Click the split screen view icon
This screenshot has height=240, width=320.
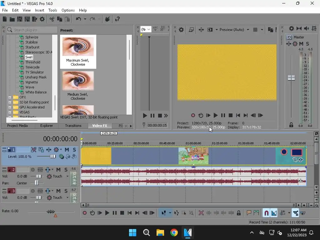pyautogui.click(x=210, y=30)
